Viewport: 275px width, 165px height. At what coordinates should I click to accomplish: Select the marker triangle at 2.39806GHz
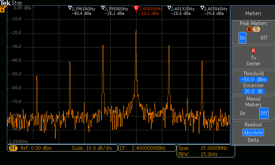pyautogui.click(x=103, y=8)
